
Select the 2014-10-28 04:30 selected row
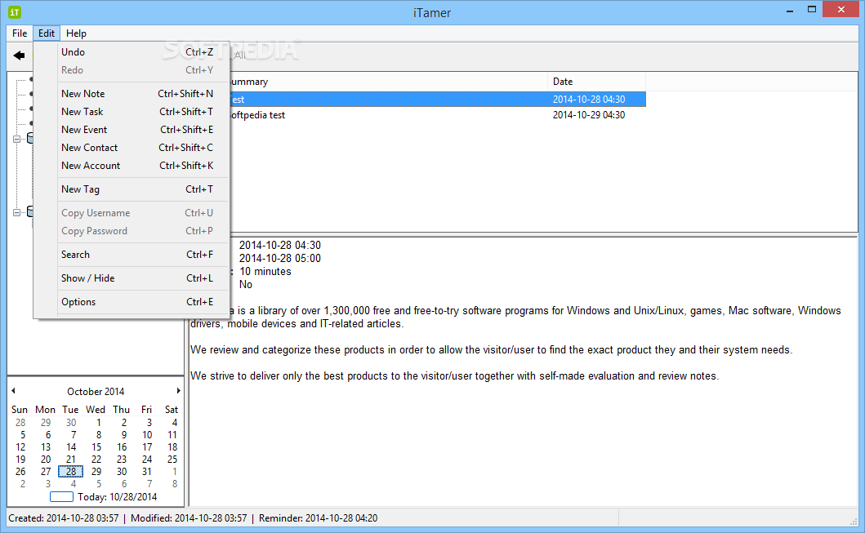coord(437,100)
